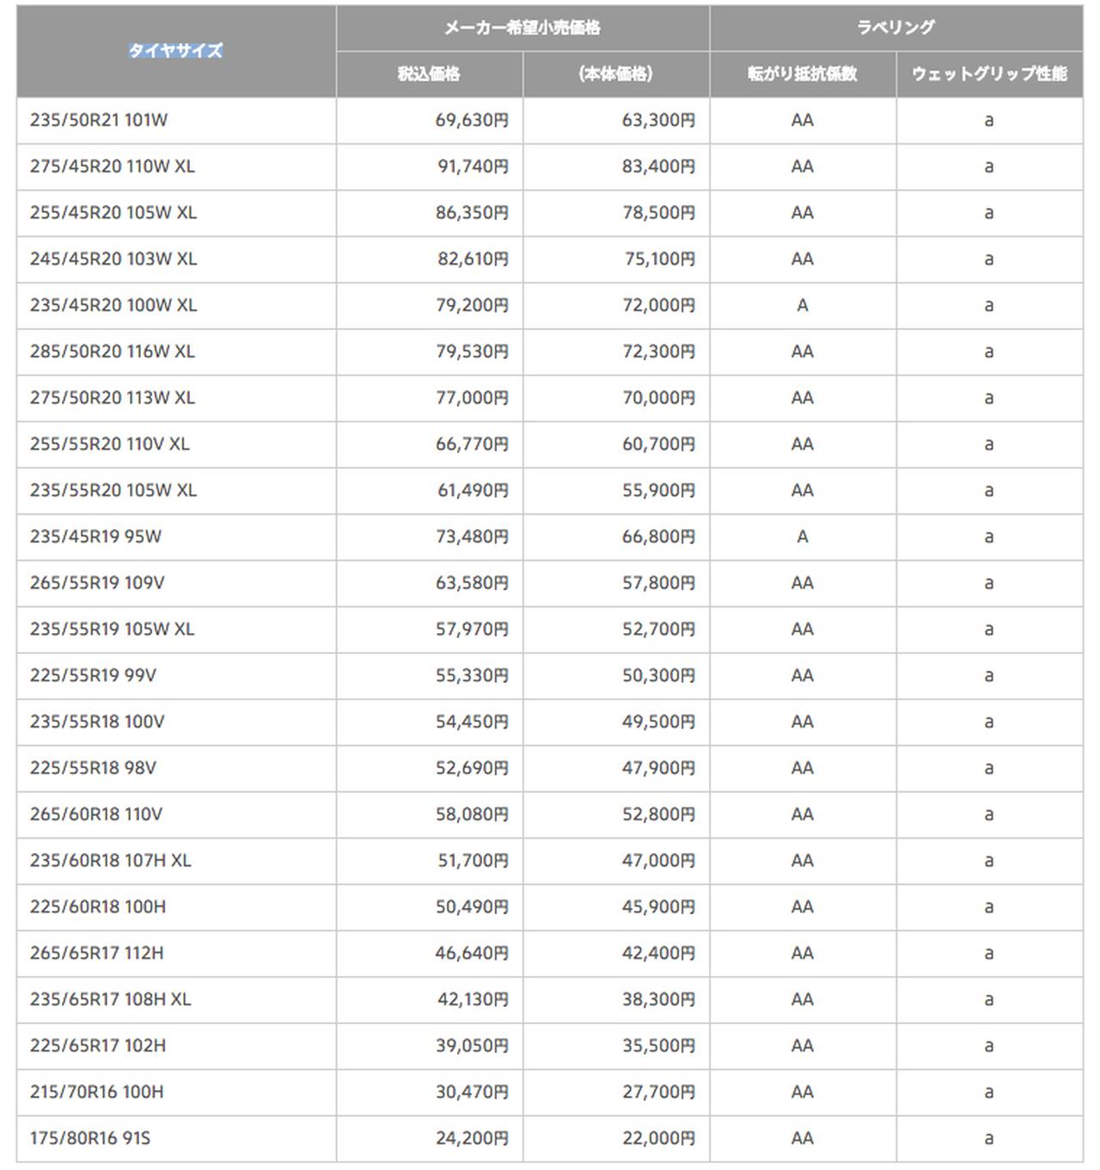Click the ウェットグリップ性能 column header
The width and height of the screenshot is (1100, 1170).
point(989,74)
